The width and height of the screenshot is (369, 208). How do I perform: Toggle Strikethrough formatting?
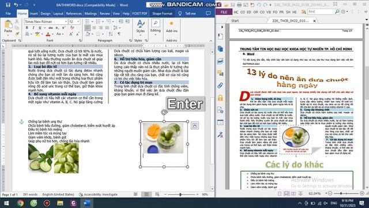(50, 28)
